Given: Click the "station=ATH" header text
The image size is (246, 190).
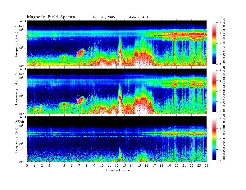Looking at the screenshot, I should tap(139, 17).
